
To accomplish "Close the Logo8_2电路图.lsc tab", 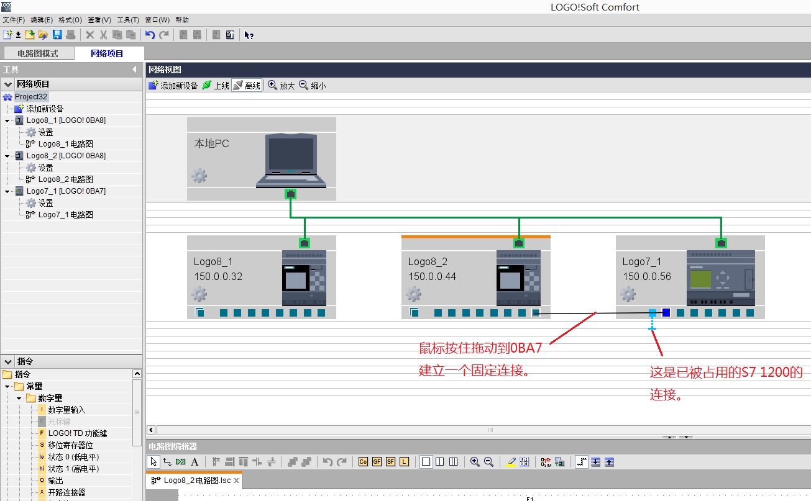I will pos(237,481).
